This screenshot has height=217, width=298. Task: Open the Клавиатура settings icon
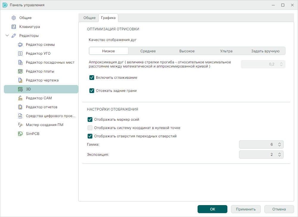(x=14, y=27)
